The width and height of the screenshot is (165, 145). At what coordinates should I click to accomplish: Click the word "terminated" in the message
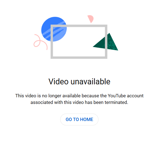click(x=116, y=102)
